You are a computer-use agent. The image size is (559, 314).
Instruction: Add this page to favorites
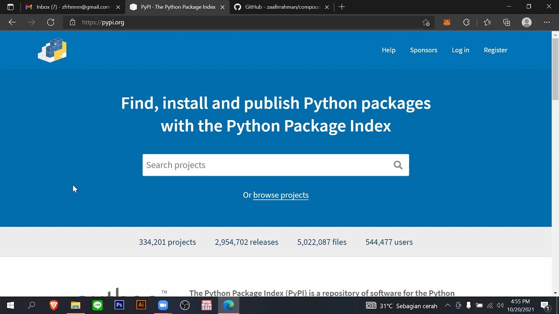click(426, 22)
